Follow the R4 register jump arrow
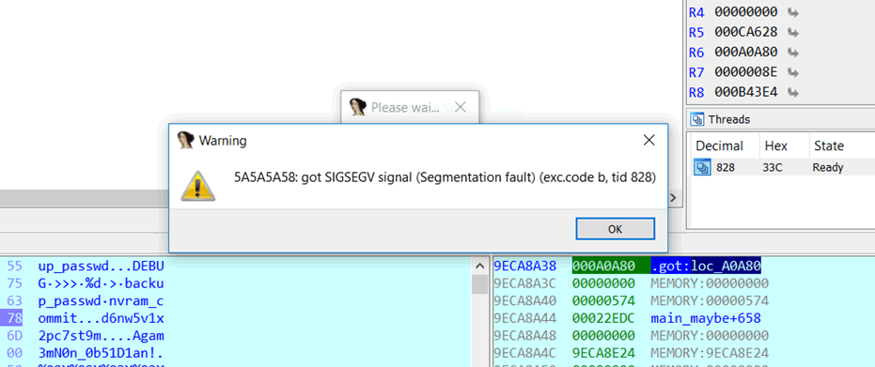This screenshot has height=367, width=875. click(x=792, y=11)
